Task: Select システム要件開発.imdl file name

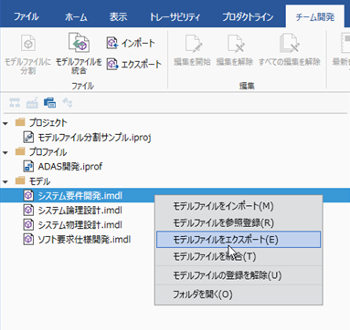Action: [80, 196]
